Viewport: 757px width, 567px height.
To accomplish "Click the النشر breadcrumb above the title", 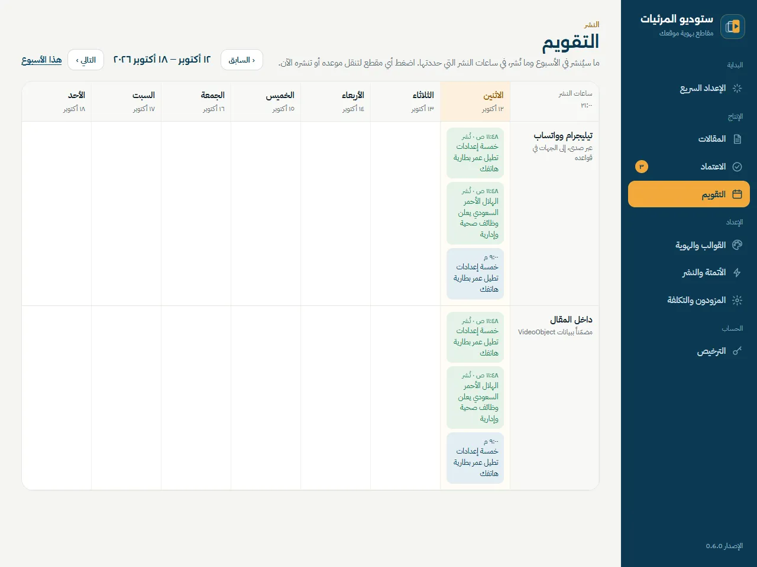I will tap(592, 25).
